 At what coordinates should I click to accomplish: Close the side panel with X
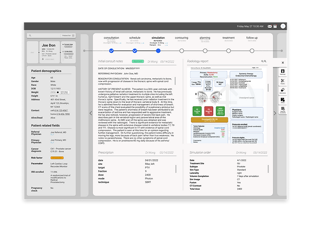coord(283,63)
